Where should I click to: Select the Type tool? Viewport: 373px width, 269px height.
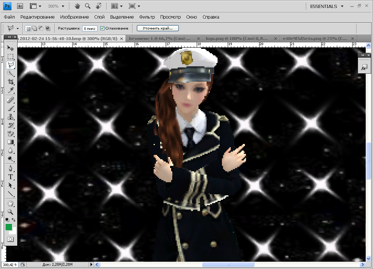coord(11,177)
